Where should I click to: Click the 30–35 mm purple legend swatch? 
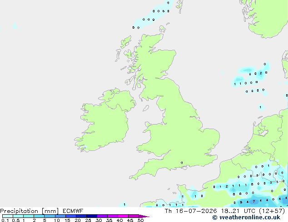click(x=102, y=216)
